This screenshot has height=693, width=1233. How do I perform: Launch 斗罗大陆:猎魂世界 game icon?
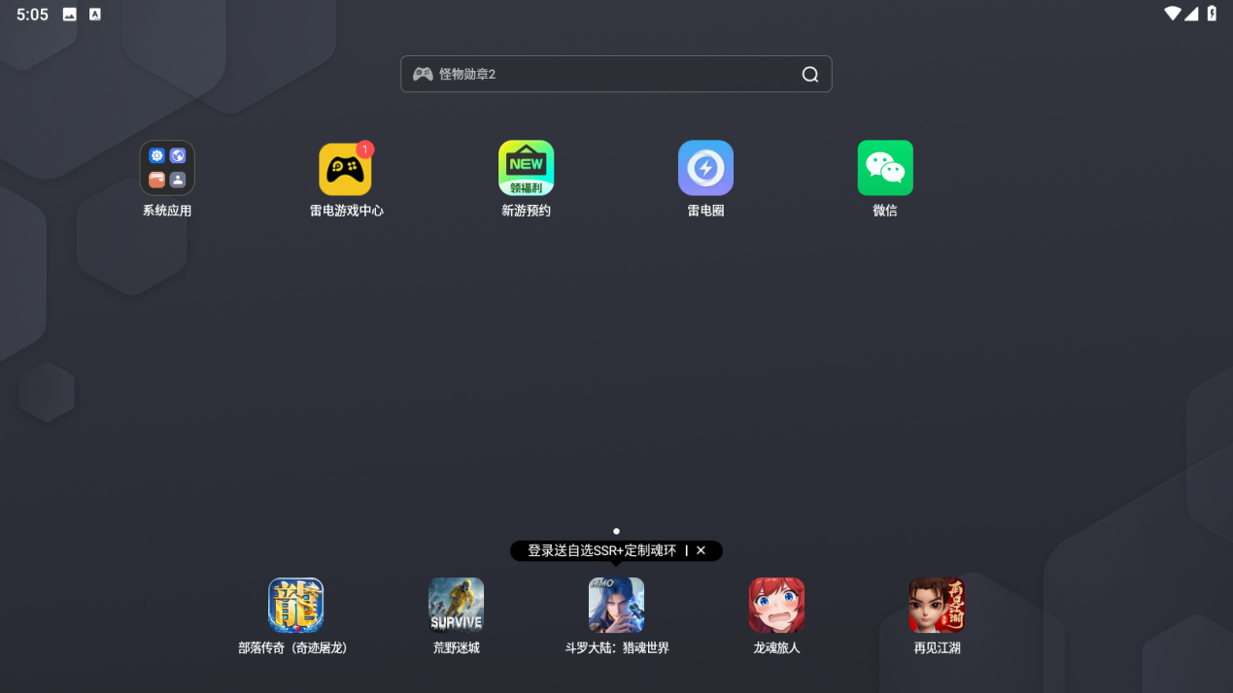616,605
